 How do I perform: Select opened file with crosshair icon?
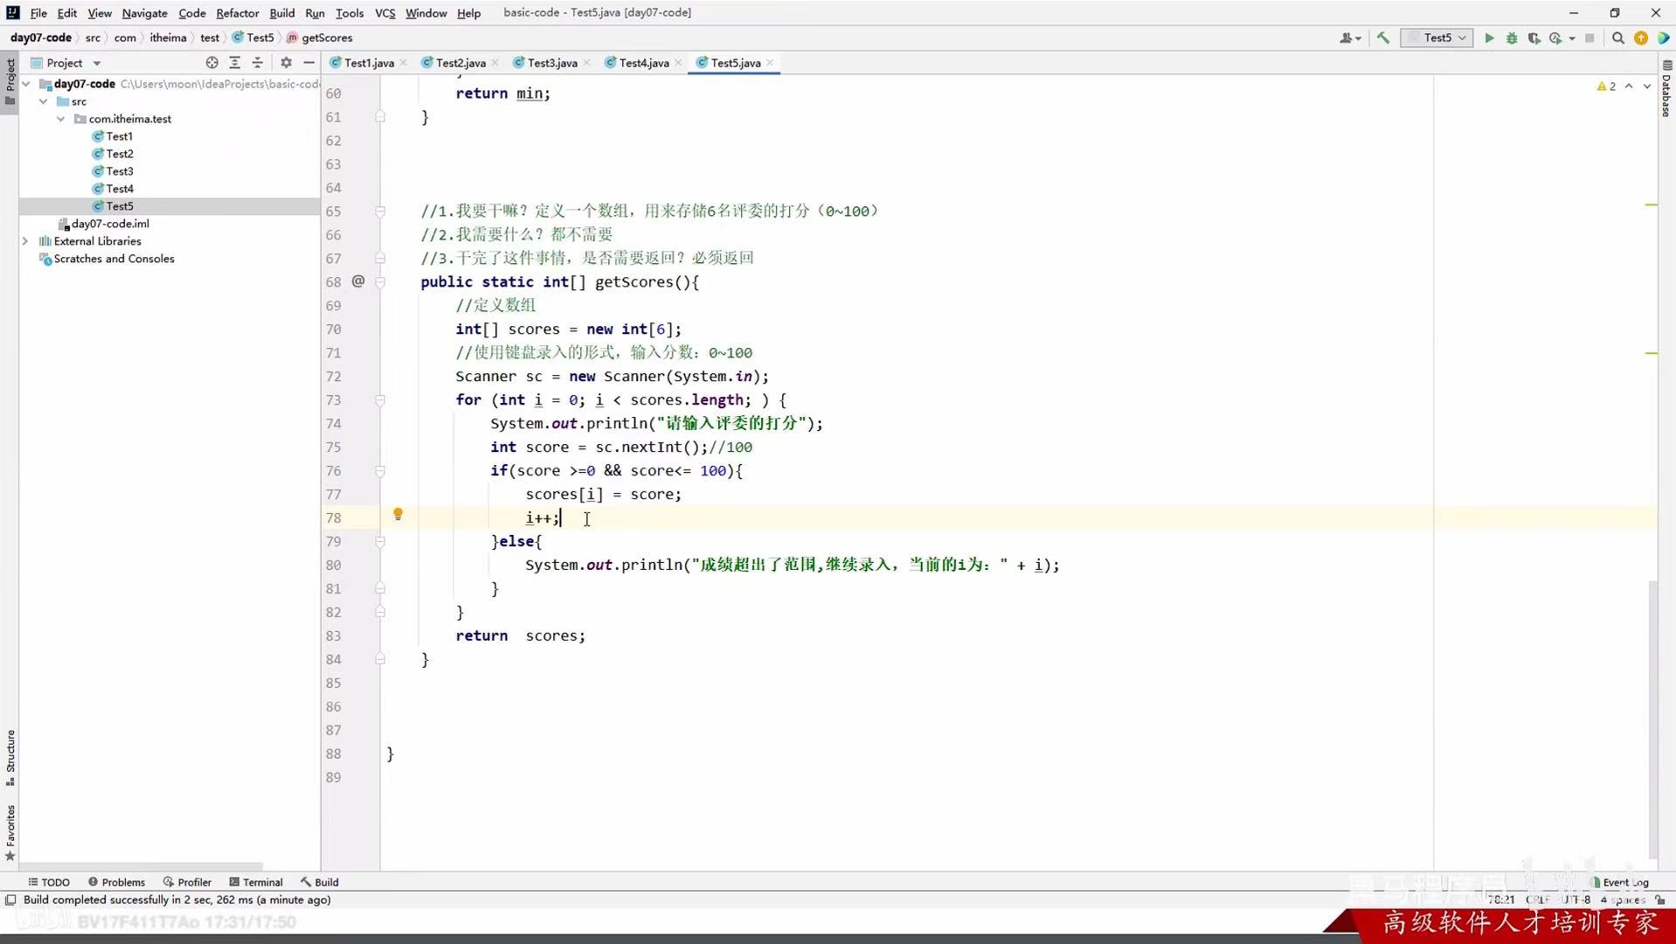click(211, 62)
